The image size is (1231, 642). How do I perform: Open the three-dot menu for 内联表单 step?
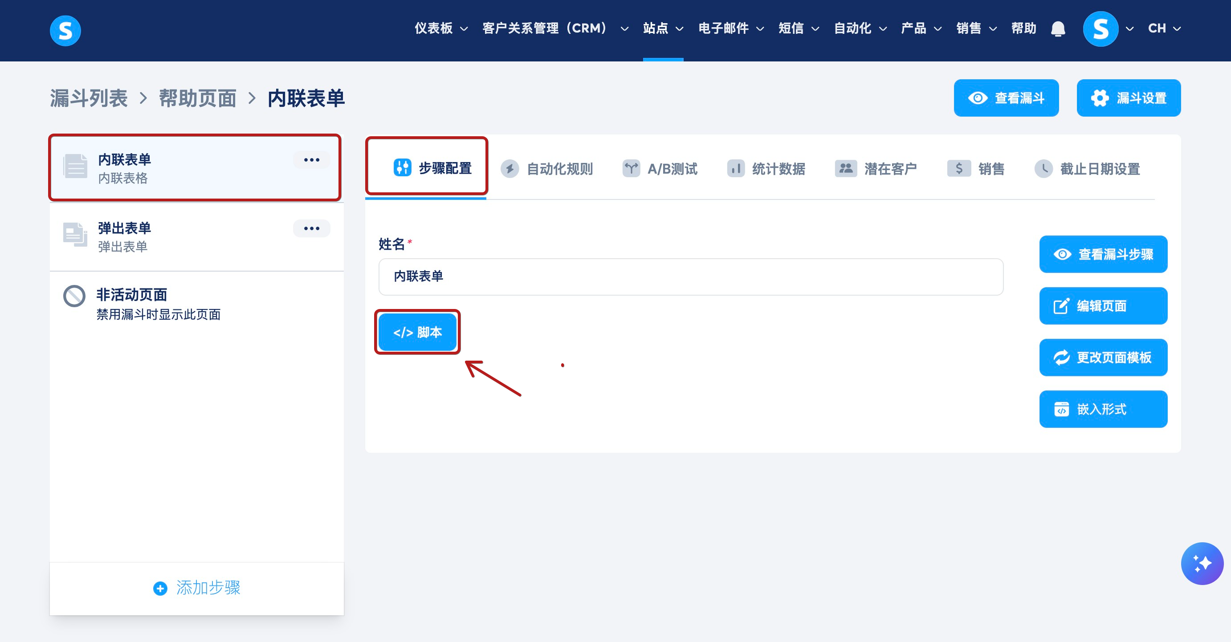tap(312, 160)
